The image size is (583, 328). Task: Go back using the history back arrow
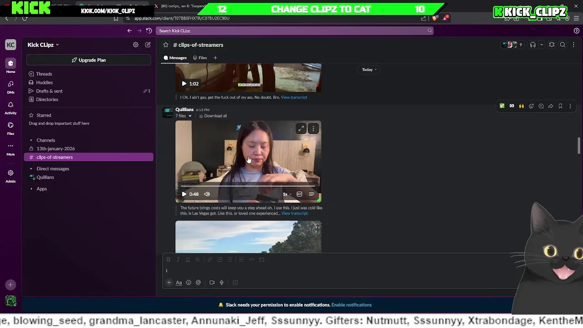(129, 31)
